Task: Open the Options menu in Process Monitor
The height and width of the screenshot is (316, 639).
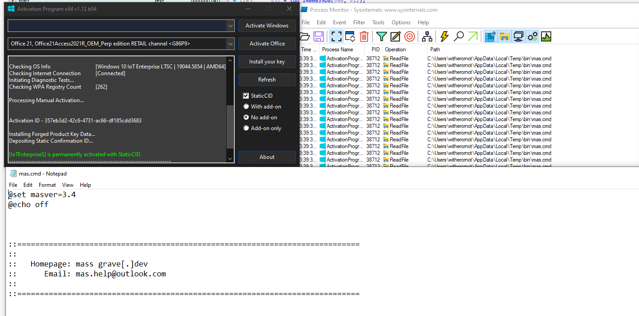Action: point(401,23)
